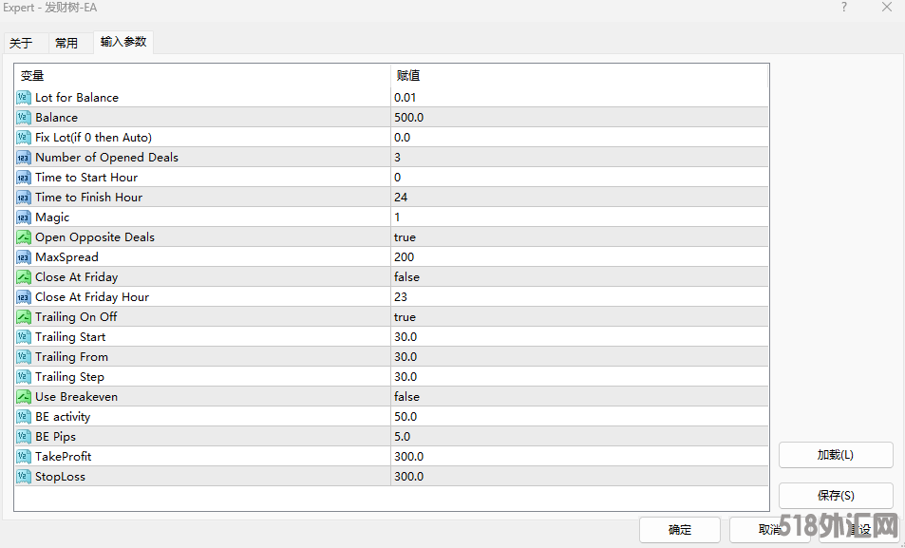
Task: Switch to the 关于 tab
Action: point(21,43)
